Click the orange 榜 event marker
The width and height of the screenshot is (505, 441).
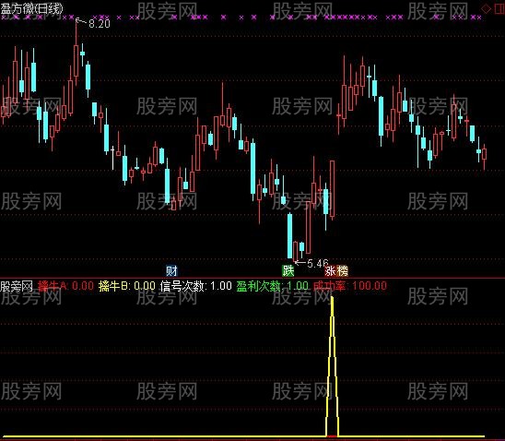(x=343, y=271)
